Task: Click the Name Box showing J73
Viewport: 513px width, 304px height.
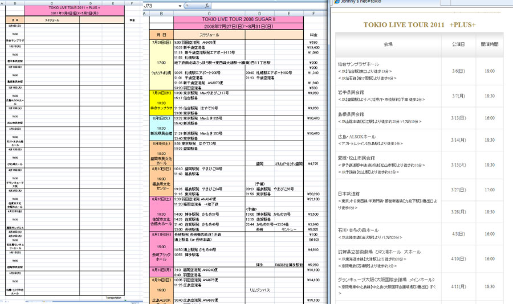Action: tap(160, 6)
